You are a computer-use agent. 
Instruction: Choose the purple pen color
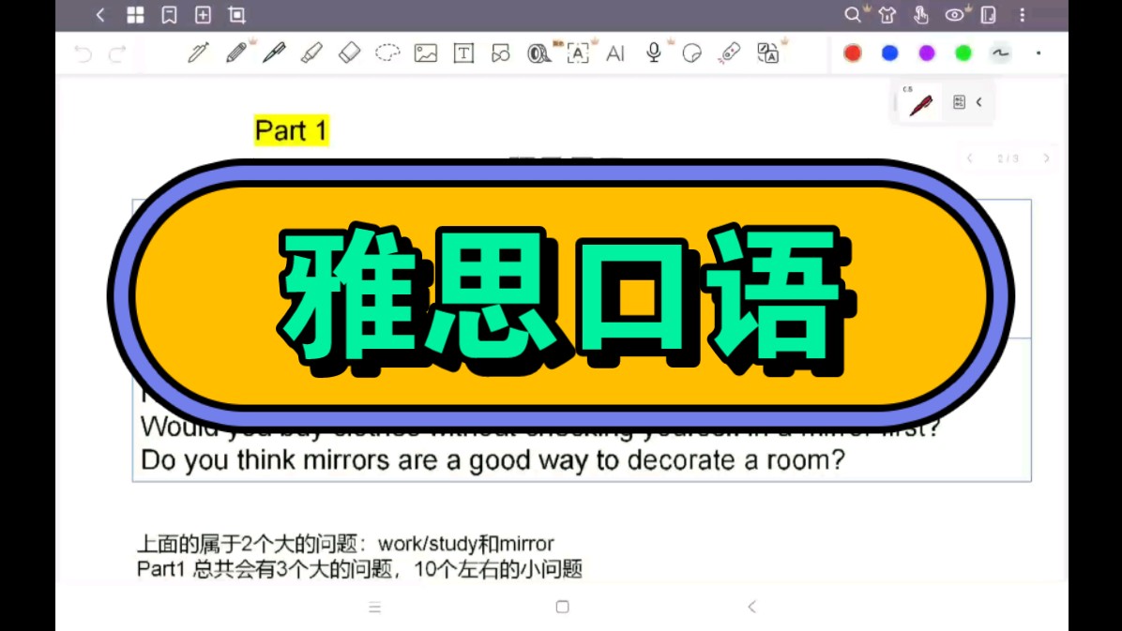click(927, 53)
